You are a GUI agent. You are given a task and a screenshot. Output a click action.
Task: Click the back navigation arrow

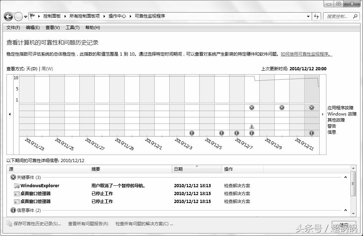pos(8,16)
